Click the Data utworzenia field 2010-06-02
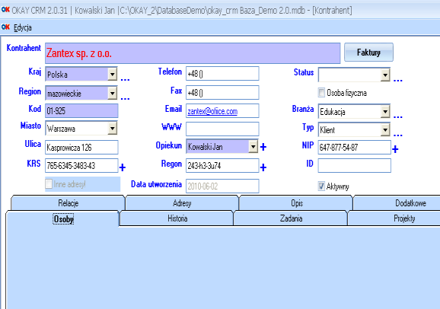Viewport: 440px width, 309px height. click(222, 186)
